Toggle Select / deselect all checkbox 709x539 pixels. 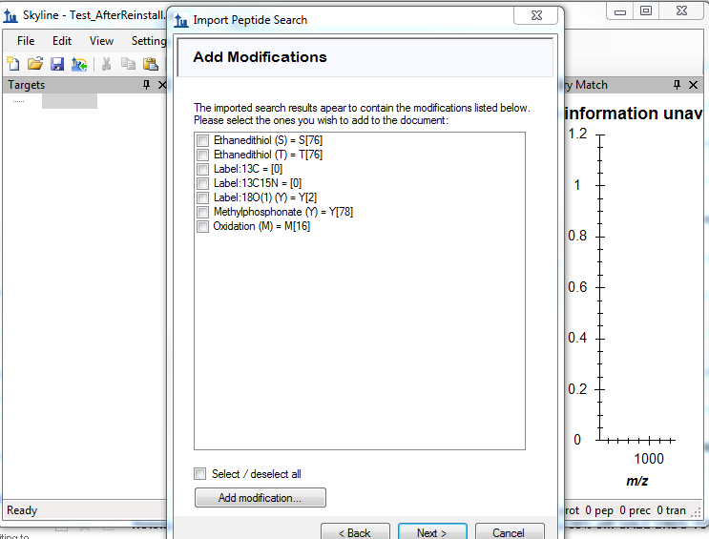pyautogui.click(x=200, y=473)
